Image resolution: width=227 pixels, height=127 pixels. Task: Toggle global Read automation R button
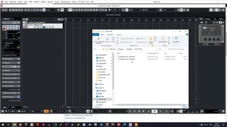coord(34,10)
